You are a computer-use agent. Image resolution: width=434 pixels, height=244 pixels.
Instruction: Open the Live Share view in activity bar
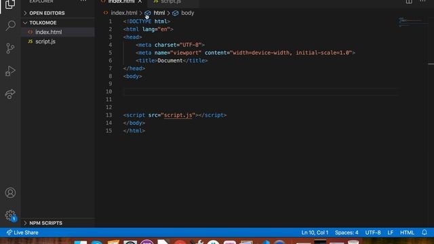pos(10,94)
